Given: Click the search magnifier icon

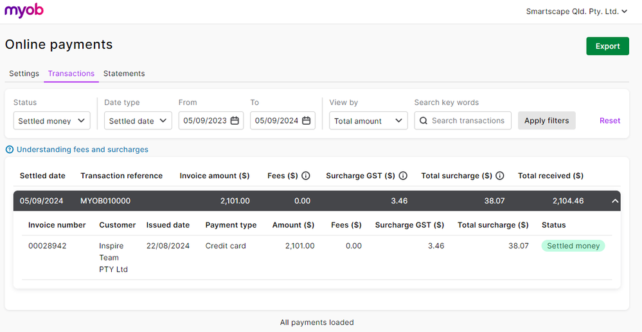Looking at the screenshot, I should click(424, 121).
